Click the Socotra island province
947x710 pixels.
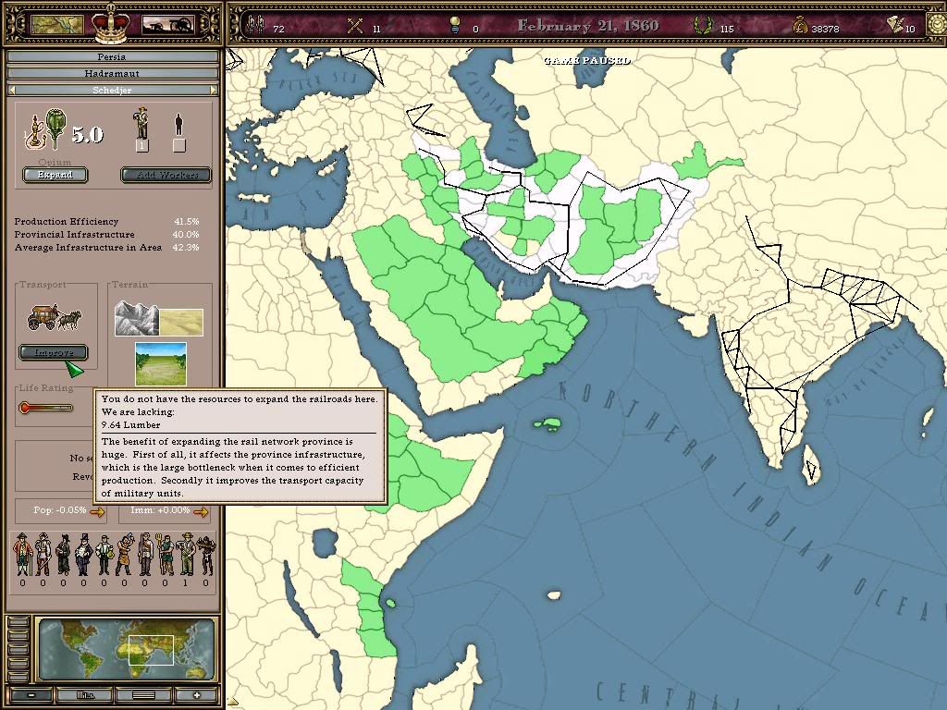(x=547, y=423)
